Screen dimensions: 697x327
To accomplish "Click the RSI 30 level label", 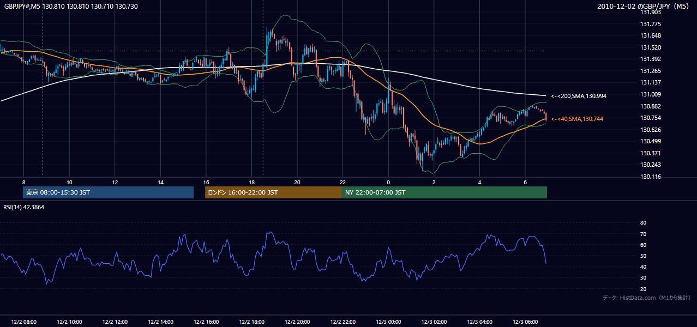I will (643, 278).
